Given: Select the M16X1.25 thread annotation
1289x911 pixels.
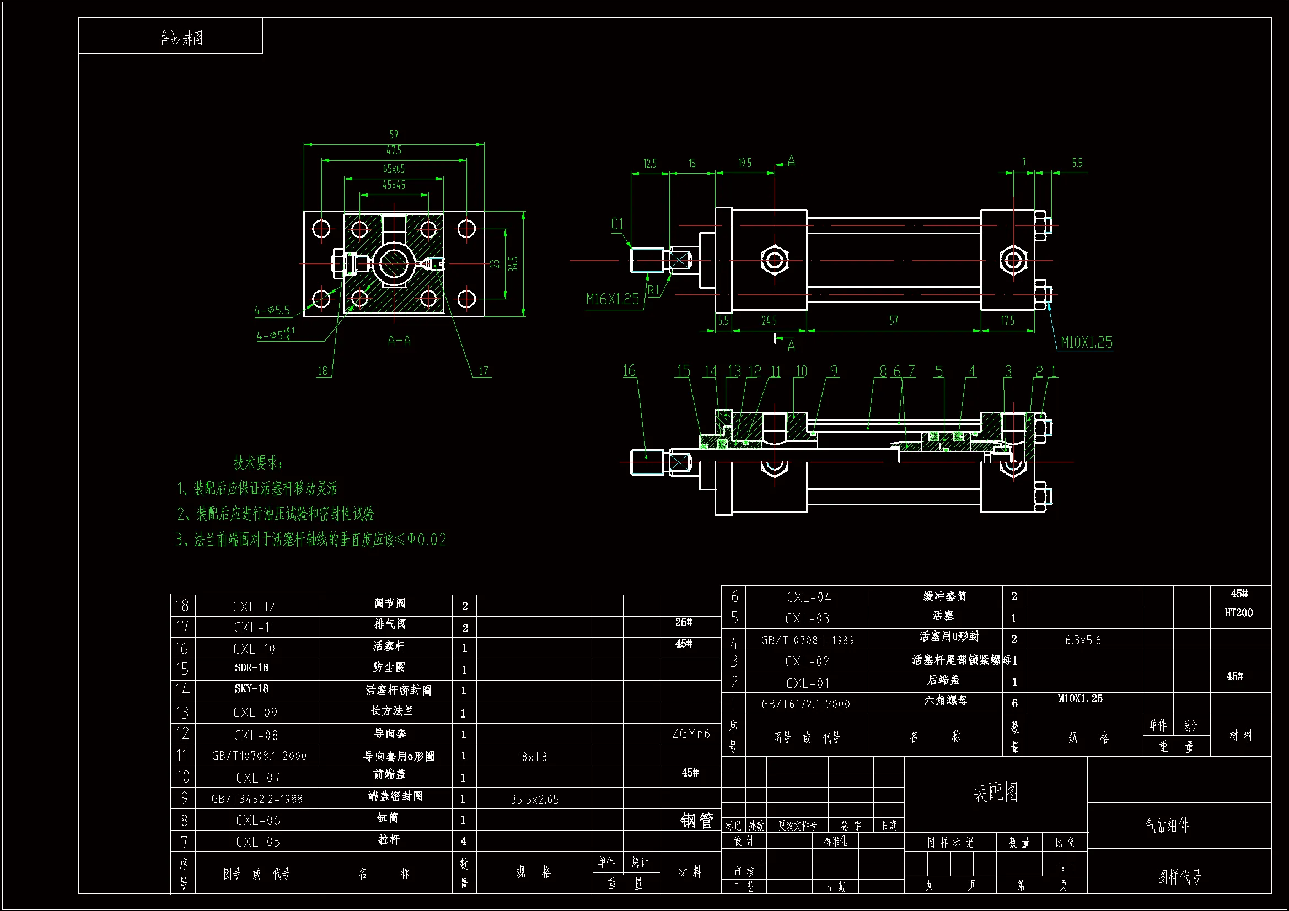Looking at the screenshot, I should click(x=612, y=299).
